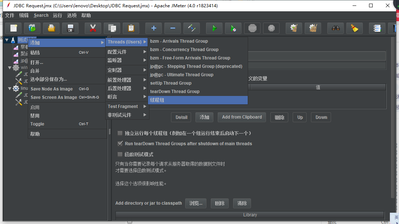Screen dimensions: 399x224
Task: Open the 选项 menu
Action: (x=72, y=15)
